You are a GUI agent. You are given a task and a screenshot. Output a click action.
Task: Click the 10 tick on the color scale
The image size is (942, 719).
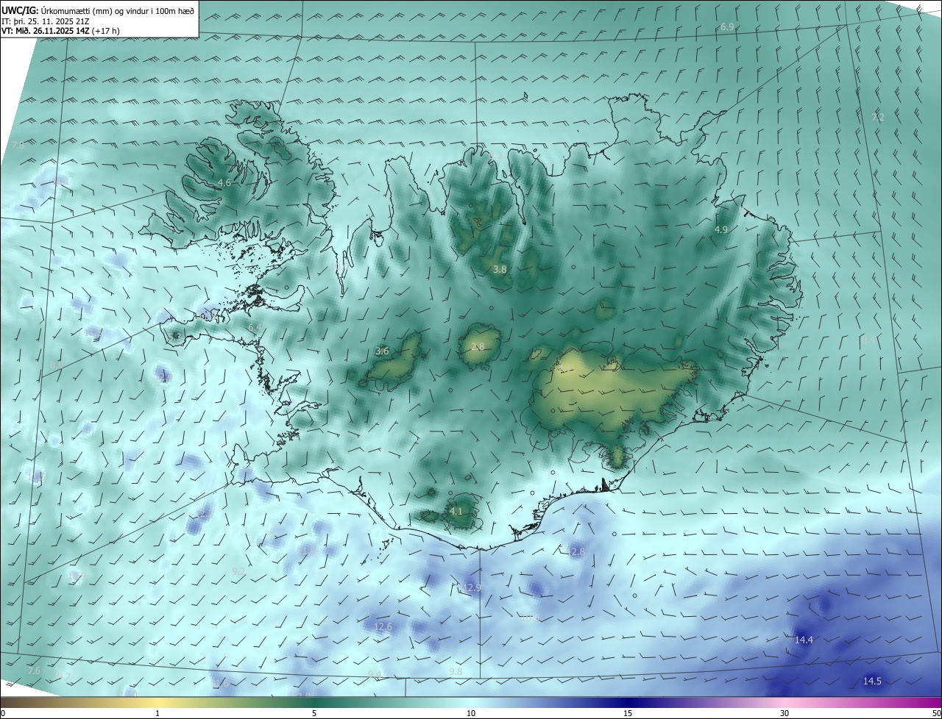(x=471, y=713)
